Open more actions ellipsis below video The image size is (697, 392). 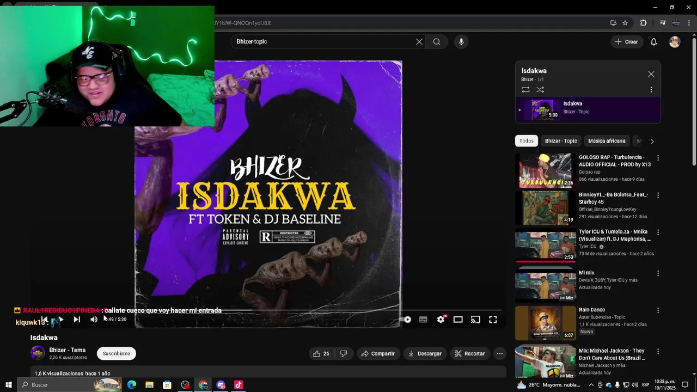(499, 353)
